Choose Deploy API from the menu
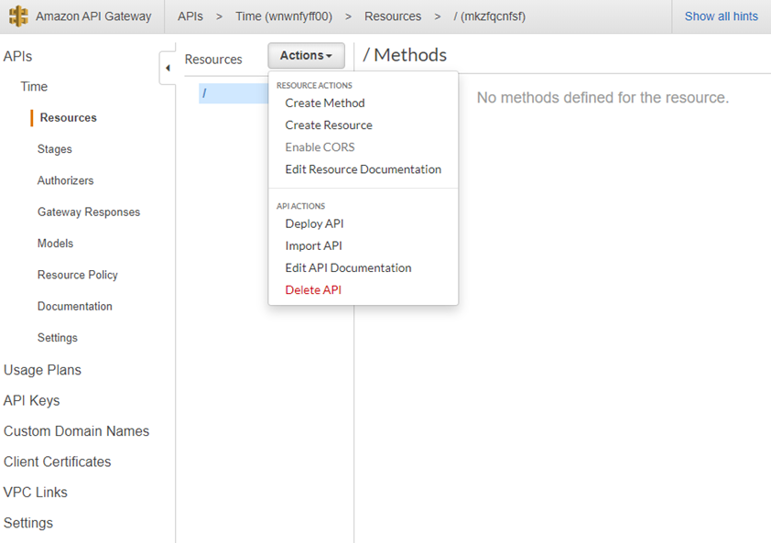771x543 pixels. click(314, 223)
